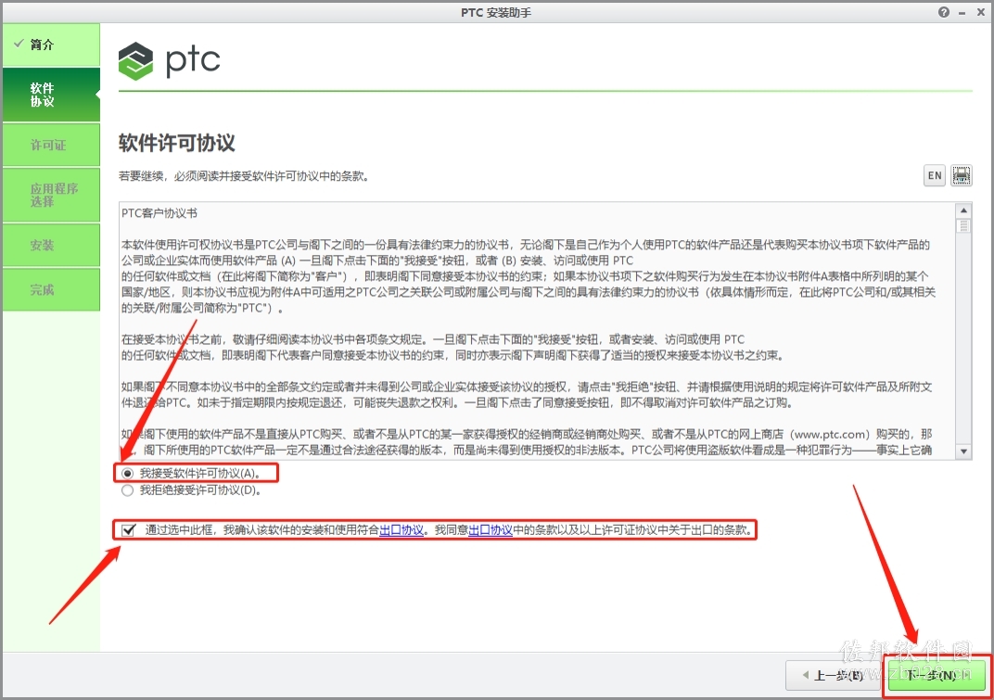Click scrollbar down arrow in agreement text
Screen dimensions: 994x700
coord(963,452)
